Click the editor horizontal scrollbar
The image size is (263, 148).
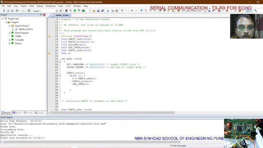tap(113, 113)
